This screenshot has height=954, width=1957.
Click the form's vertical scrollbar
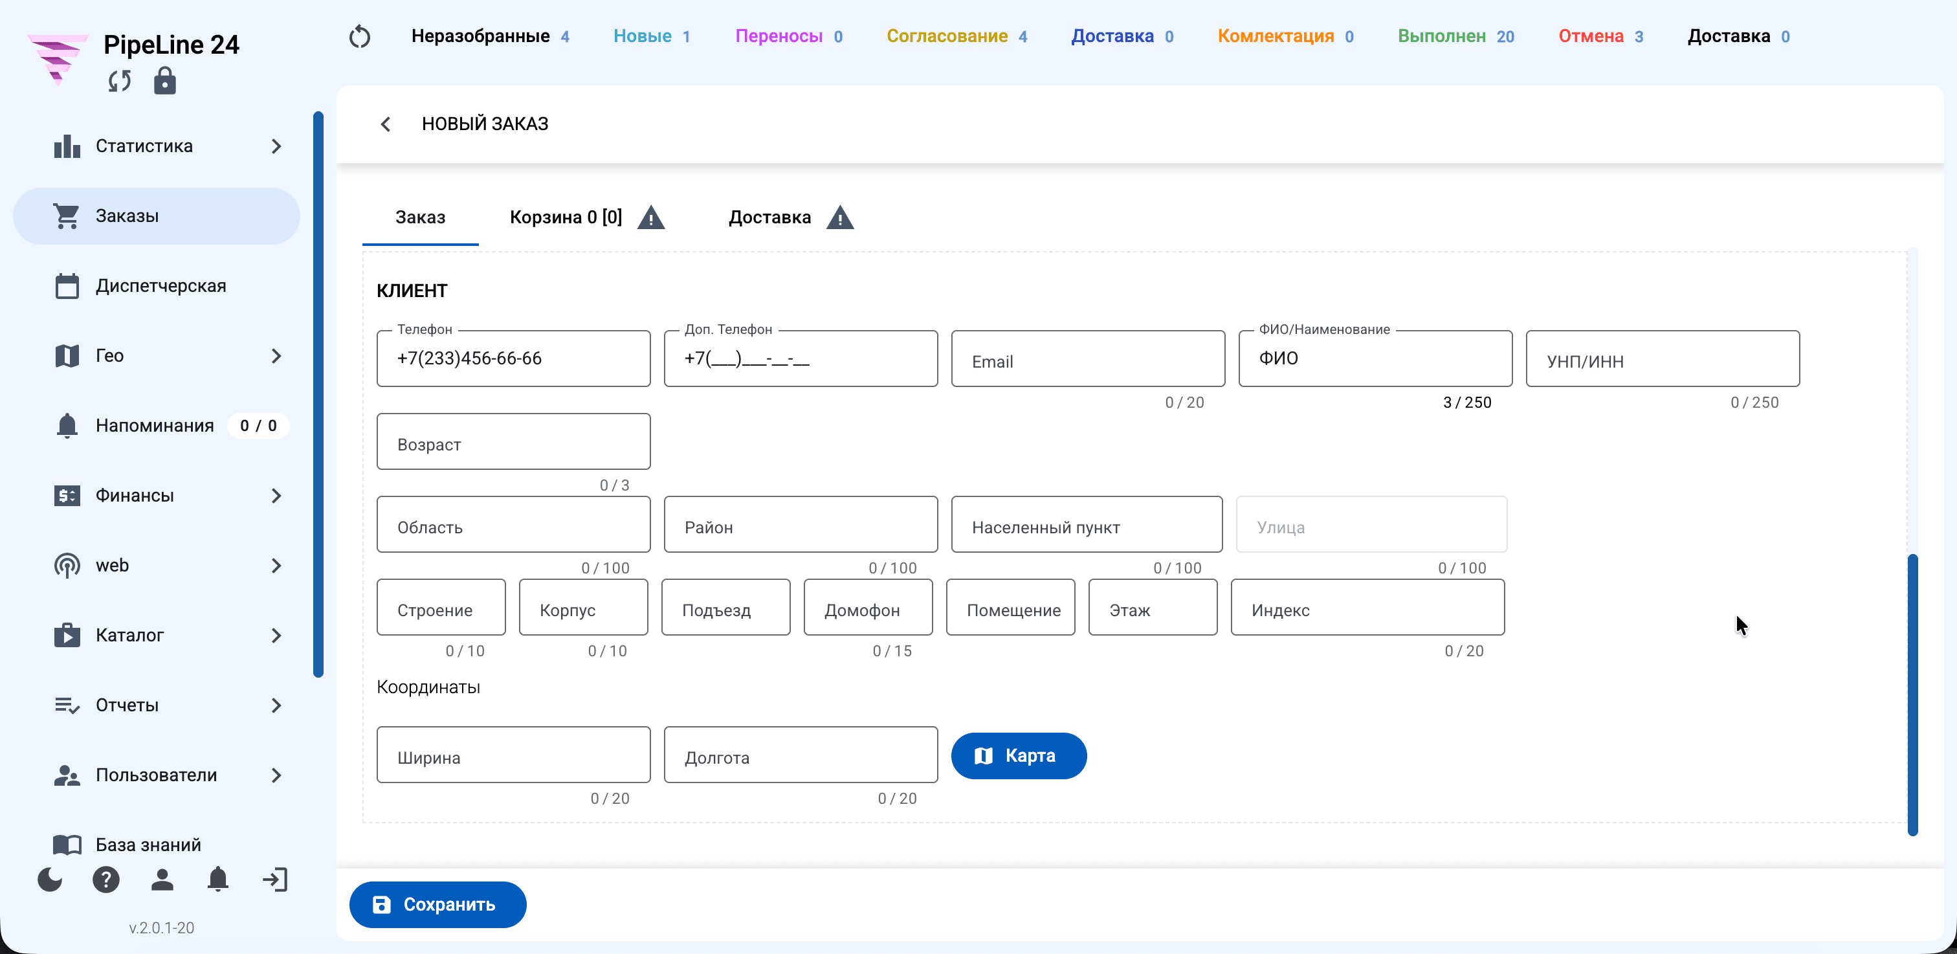pyautogui.click(x=1912, y=694)
